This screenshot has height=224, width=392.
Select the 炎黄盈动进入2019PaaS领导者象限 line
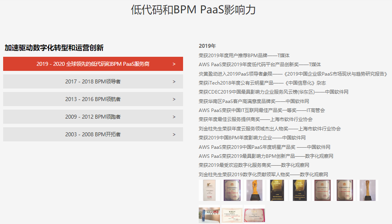click(x=293, y=74)
